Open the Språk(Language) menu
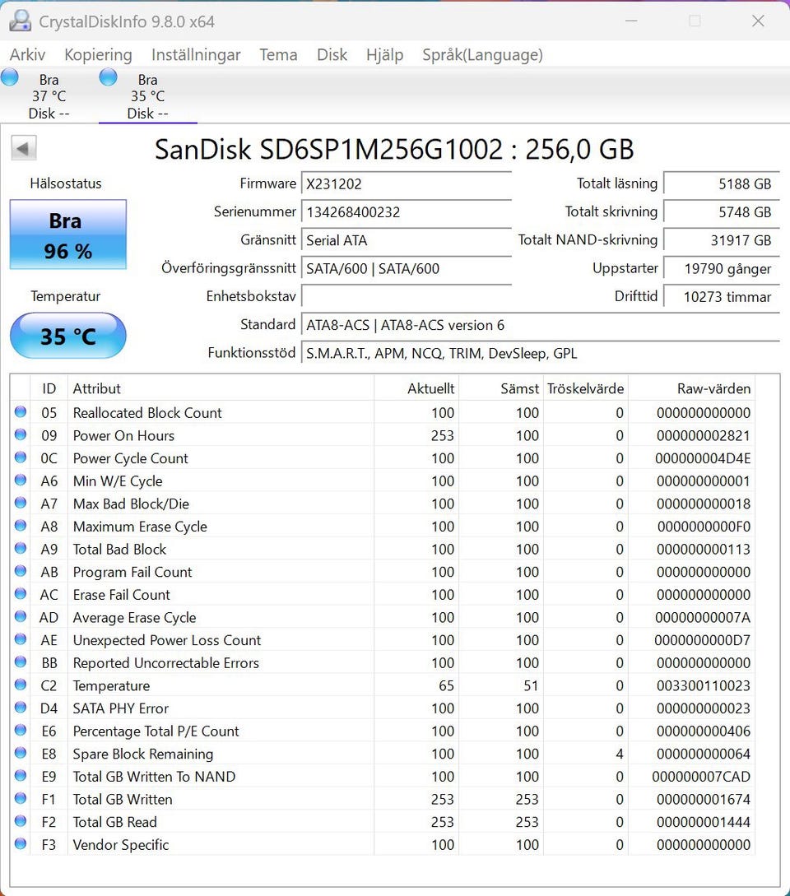 pyautogui.click(x=482, y=55)
